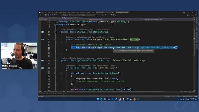The height and width of the screenshot is (112, 199).
Task: Open the member navigation dropdown showing Configure
Action: click(168, 20)
